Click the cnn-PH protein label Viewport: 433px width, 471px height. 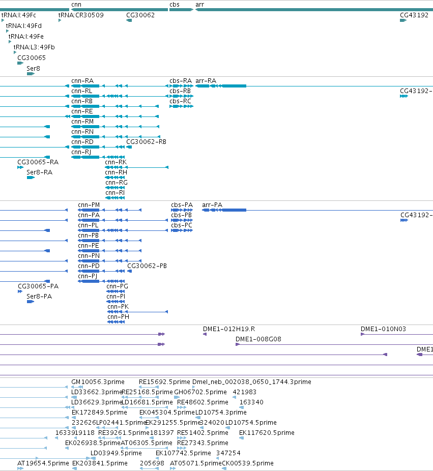[x=119, y=317]
